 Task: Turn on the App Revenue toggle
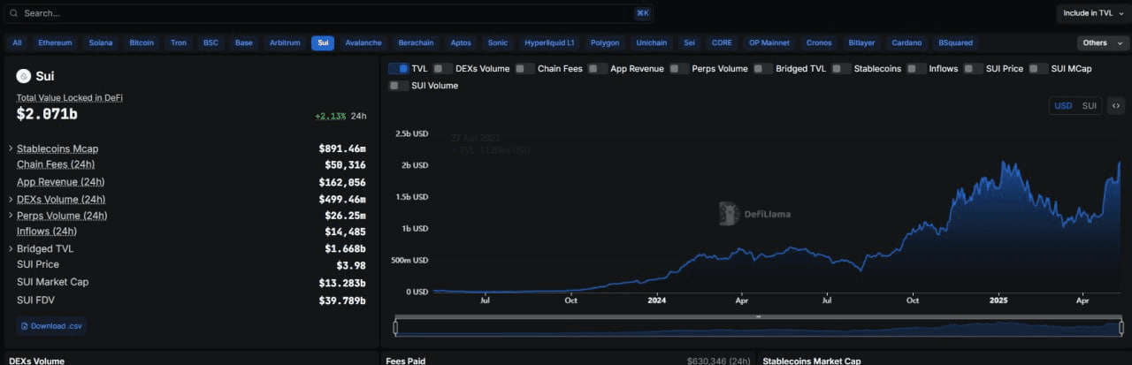pos(597,68)
